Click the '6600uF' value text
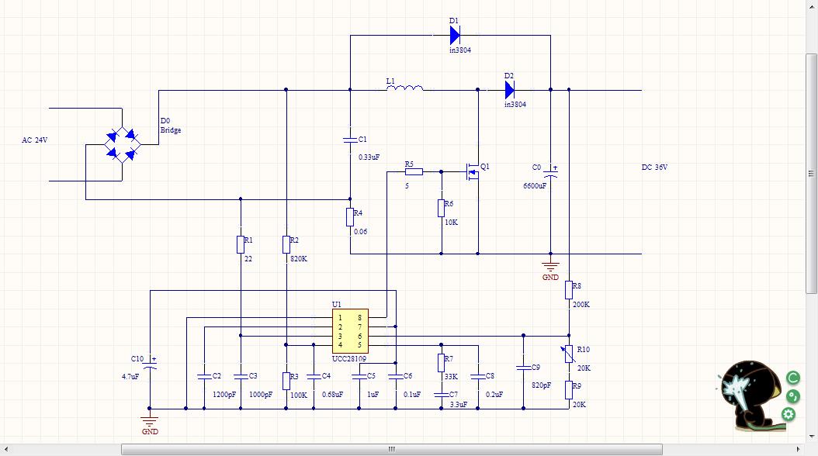The height and width of the screenshot is (456, 818). tap(535, 186)
